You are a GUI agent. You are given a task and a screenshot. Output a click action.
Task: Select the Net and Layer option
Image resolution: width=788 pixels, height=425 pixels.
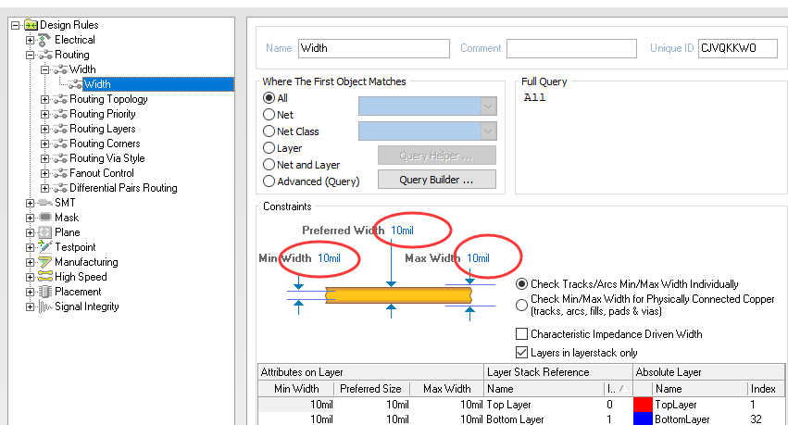[269, 164]
